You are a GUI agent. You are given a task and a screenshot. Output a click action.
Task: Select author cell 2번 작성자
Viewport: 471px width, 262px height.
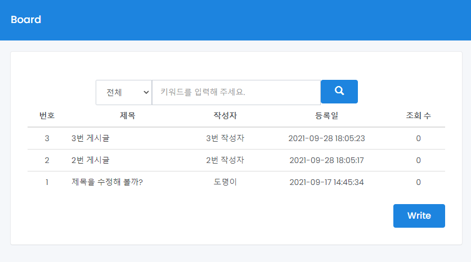click(225, 160)
